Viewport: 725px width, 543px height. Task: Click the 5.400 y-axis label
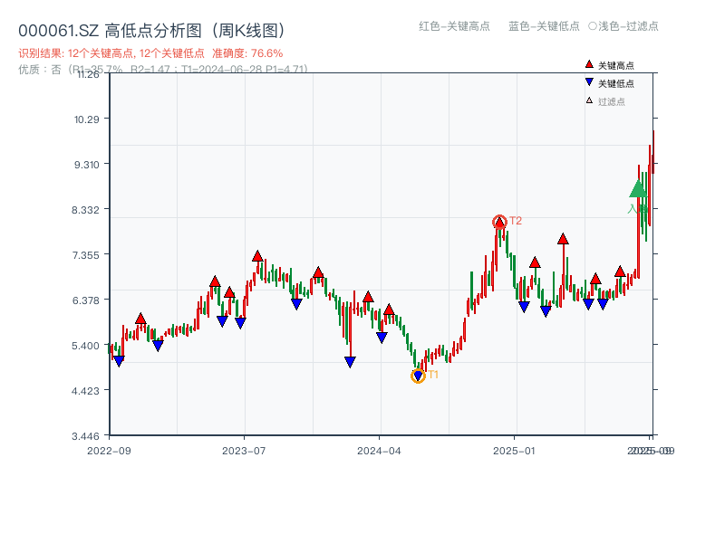pyautogui.click(x=86, y=346)
